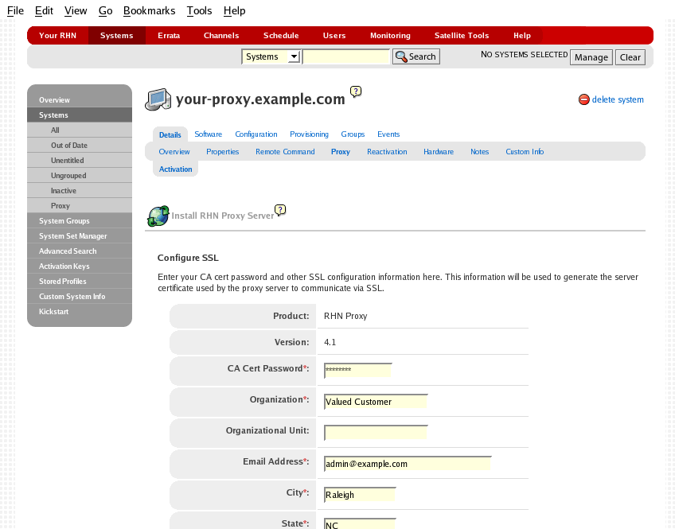Click Ungrouped in the sidebar
Image resolution: width=675 pixels, height=529 pixels.
point(80,176)
